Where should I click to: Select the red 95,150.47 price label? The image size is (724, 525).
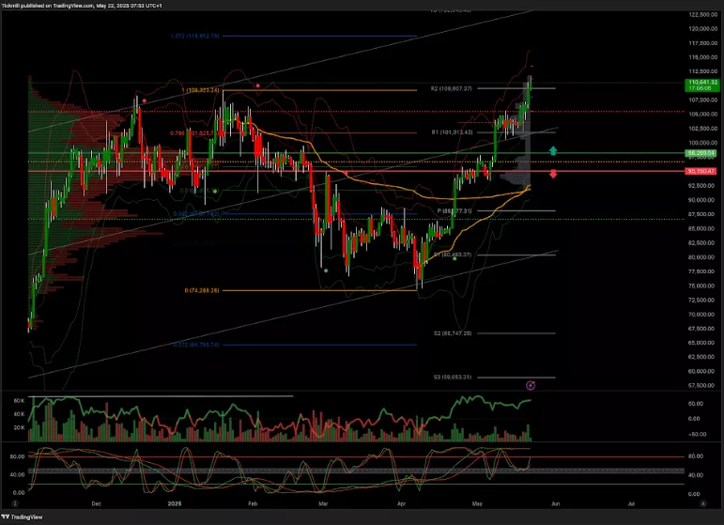701,172
